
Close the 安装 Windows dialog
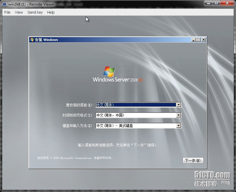[x=204, y=40]
